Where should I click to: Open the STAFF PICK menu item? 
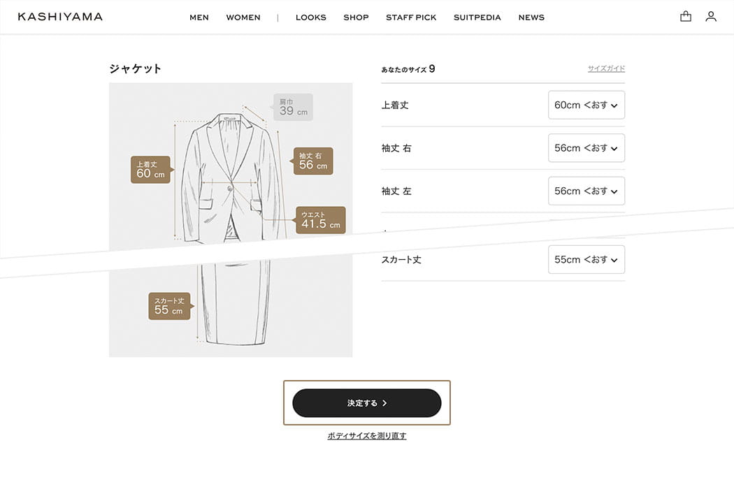point(411,17)
